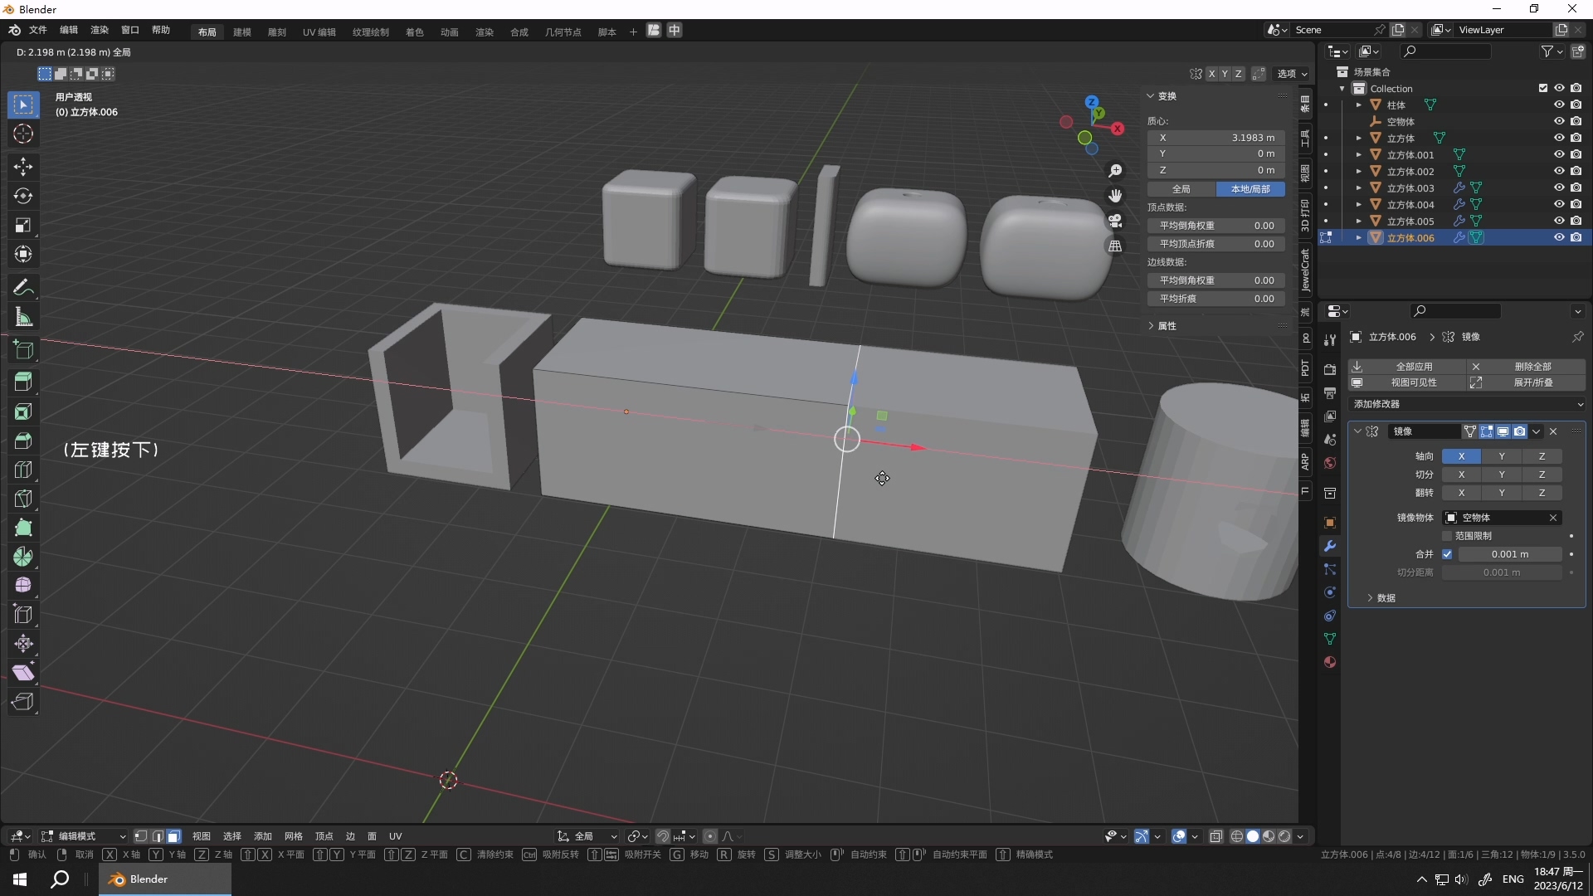Enable mirror axis Y button
The width and height of the screenshot is (1593, 896).
[1501, 456]
